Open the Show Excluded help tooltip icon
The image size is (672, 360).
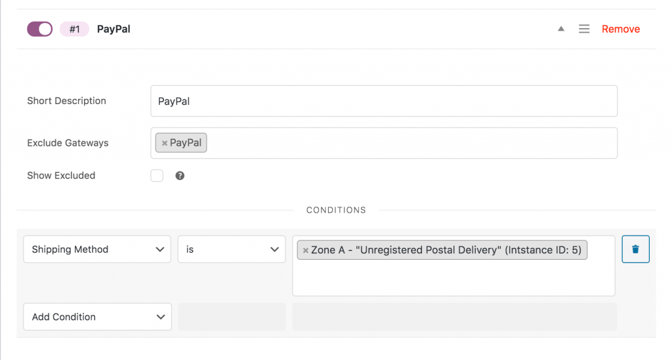click(180, 175)
